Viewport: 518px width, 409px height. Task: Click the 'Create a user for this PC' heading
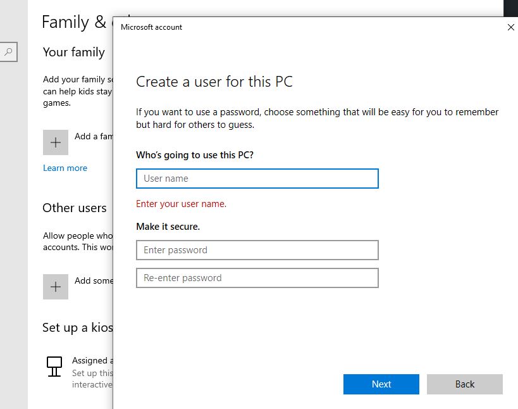pyautogui.click(x=214, y=82)
